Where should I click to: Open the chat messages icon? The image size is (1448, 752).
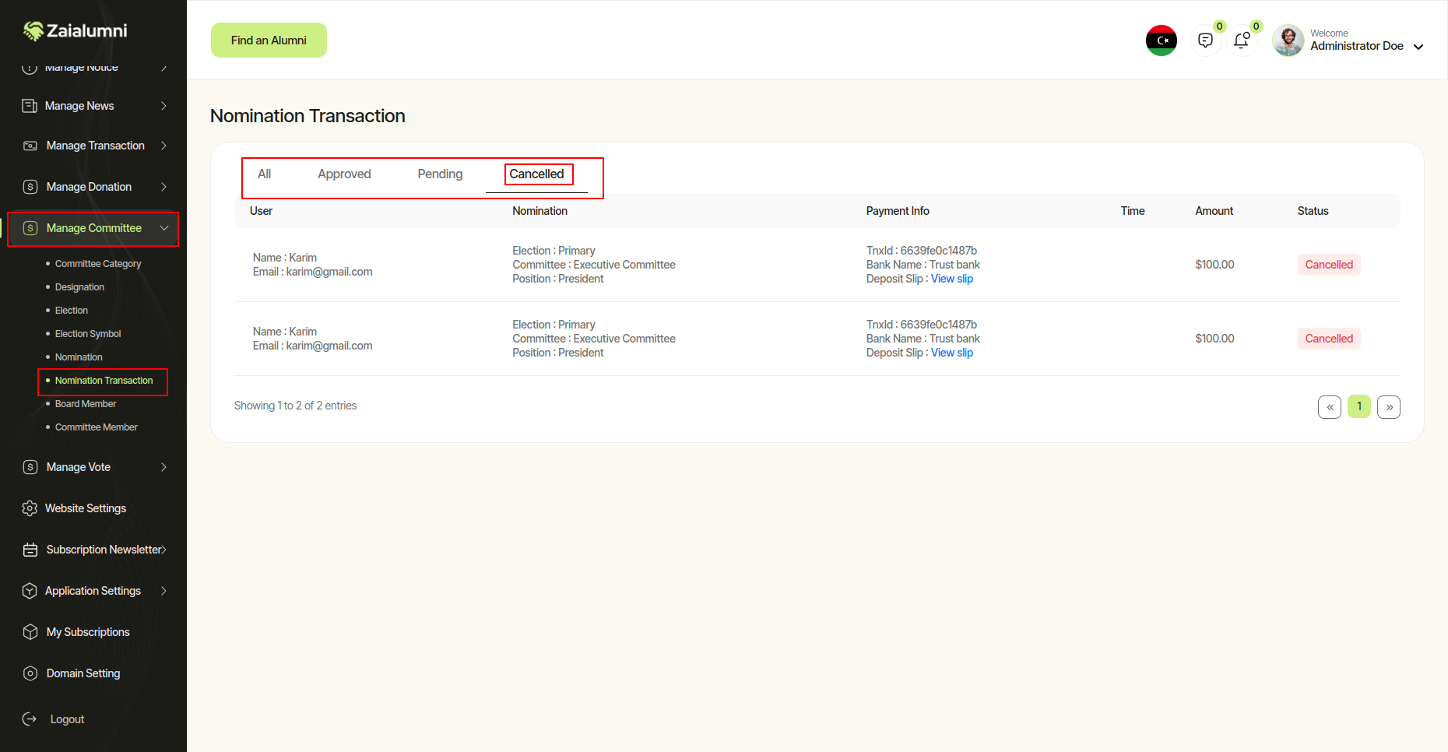click(1205, 40)
